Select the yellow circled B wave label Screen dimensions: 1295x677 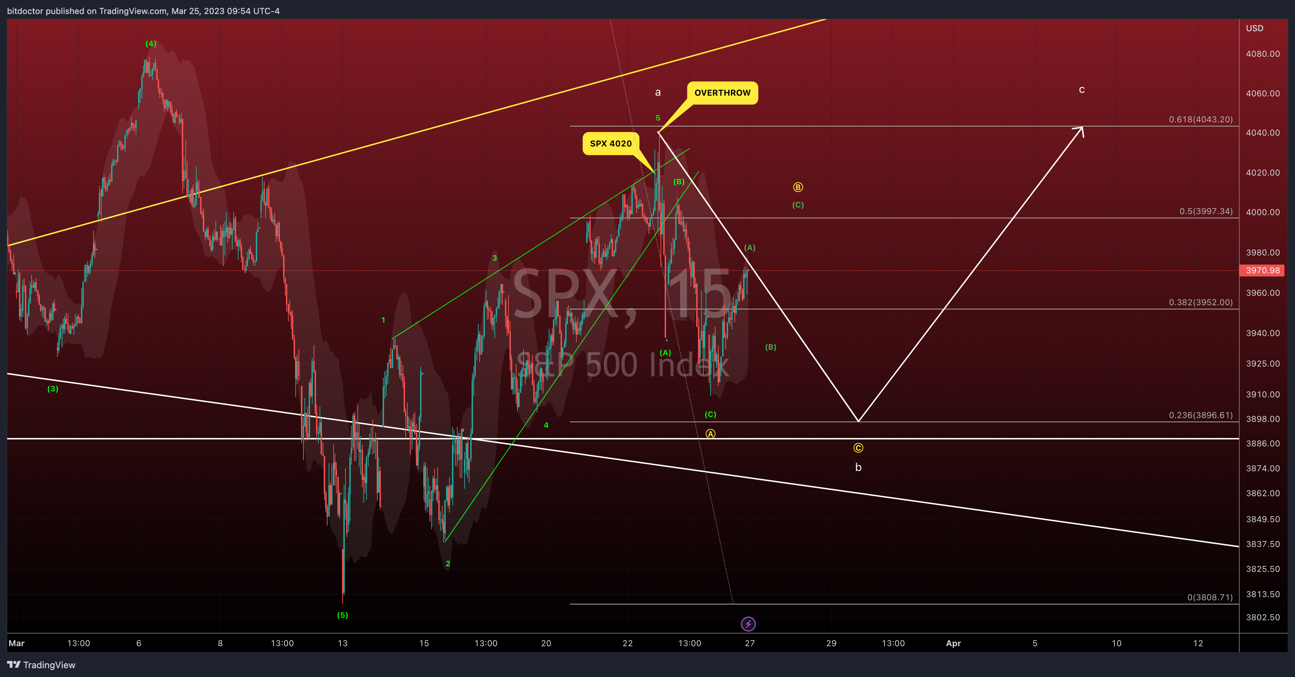798,187
